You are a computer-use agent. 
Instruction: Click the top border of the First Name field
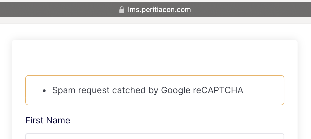(155, 134)
